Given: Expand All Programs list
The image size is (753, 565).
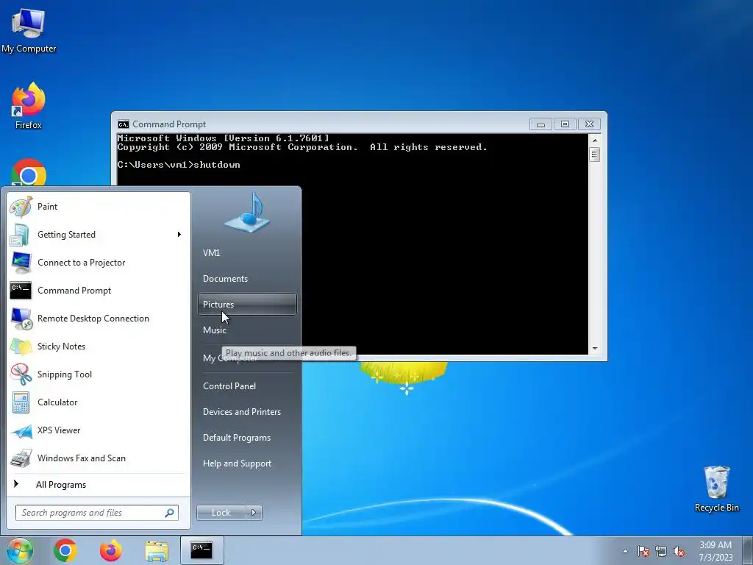Looking at the screenshot, I should click(x=99, y=484).
